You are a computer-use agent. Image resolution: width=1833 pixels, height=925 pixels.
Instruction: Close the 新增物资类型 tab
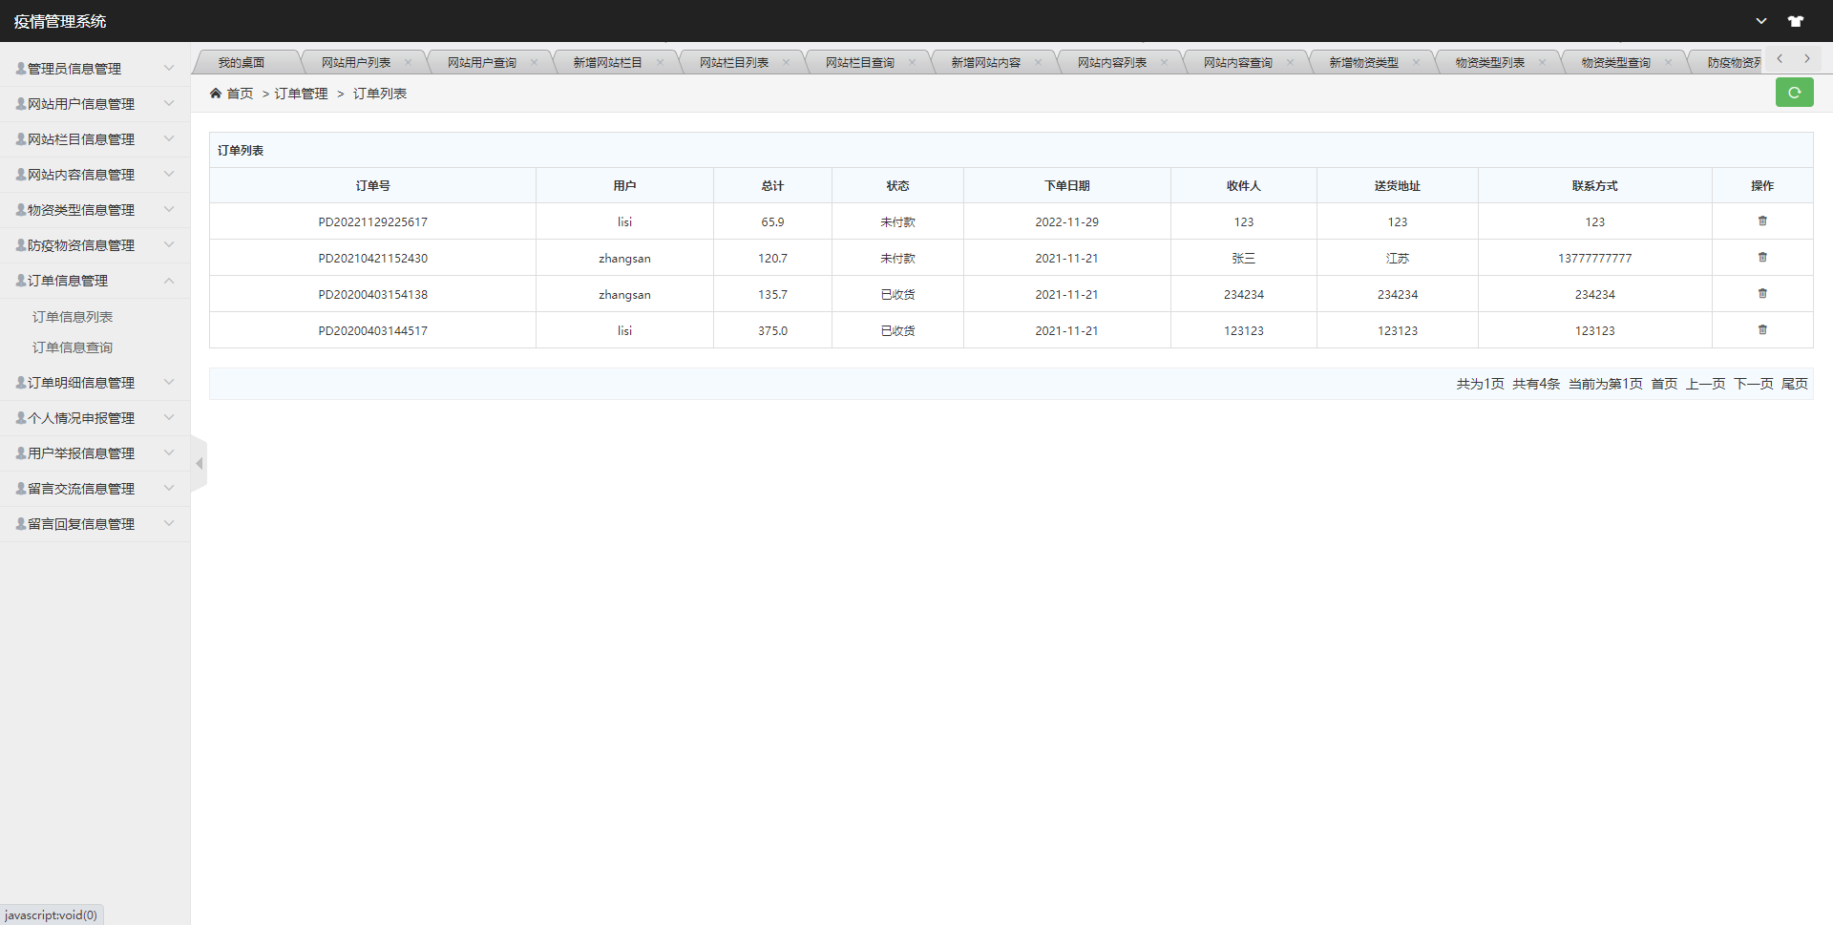1416,63
